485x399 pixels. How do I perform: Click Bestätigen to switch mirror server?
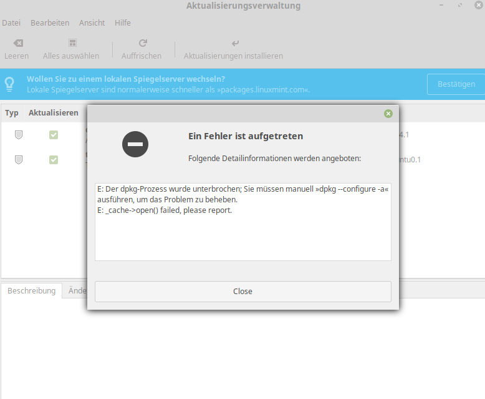tap(456, 84)
